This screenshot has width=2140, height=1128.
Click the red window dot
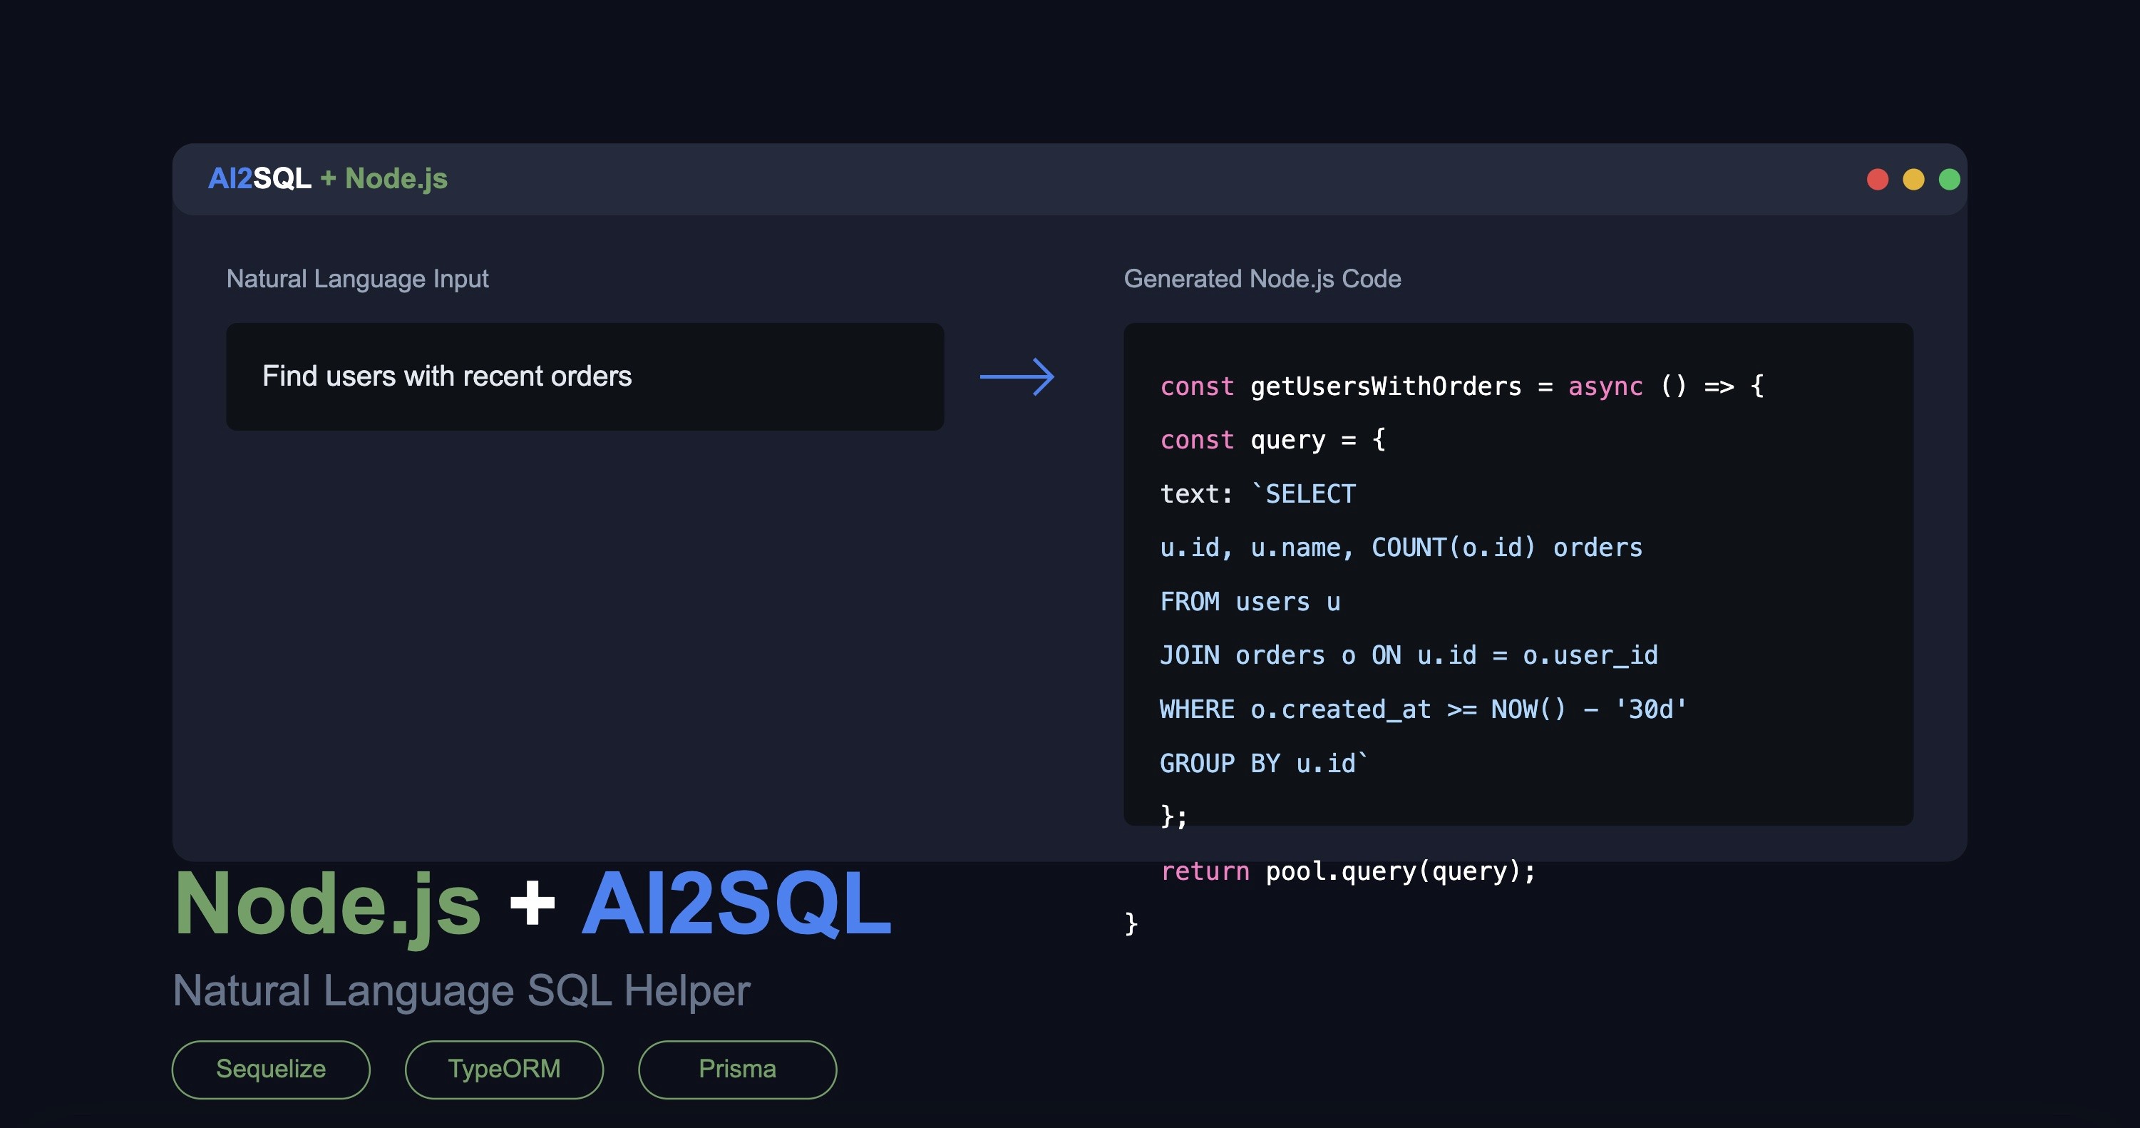[1878, 180]
